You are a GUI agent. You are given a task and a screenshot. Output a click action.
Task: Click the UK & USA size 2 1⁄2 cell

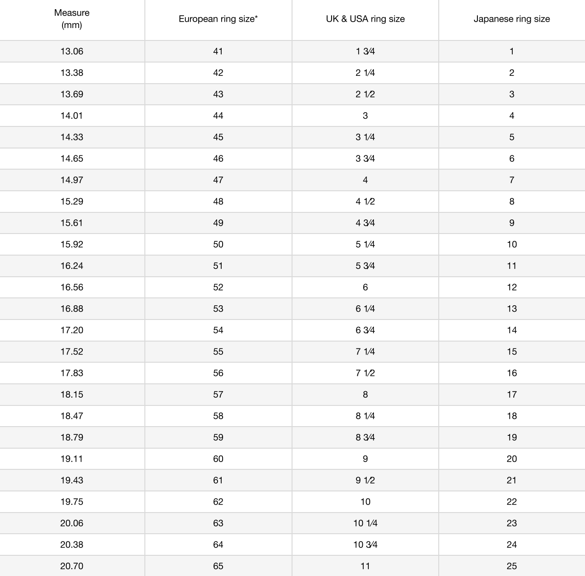tap(365, 94)
